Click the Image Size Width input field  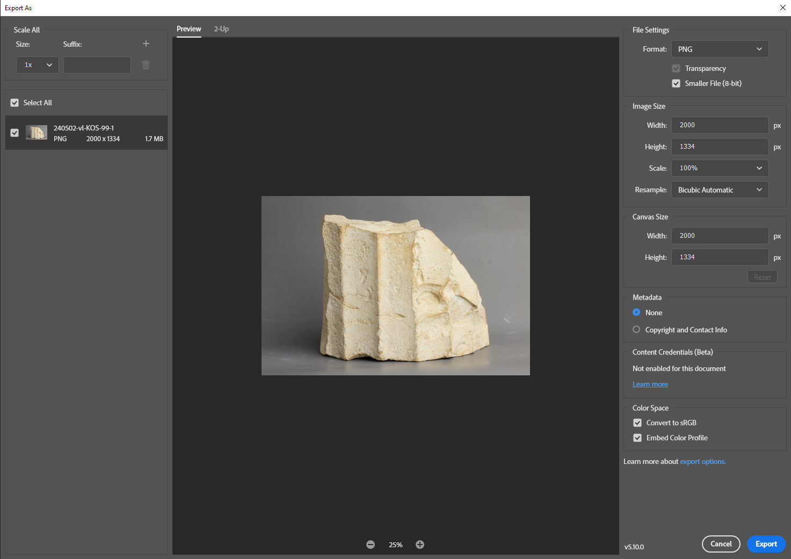point(720,125)
